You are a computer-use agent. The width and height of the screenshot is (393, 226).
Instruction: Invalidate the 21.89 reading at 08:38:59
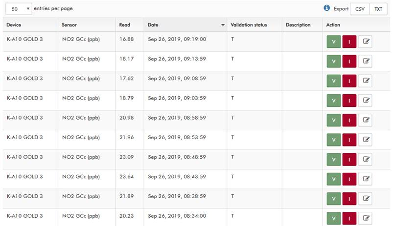(349, 199)
